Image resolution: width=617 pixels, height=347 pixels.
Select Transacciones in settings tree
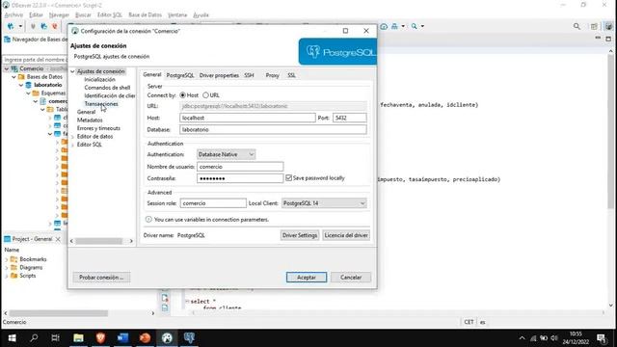pos(101,104)
